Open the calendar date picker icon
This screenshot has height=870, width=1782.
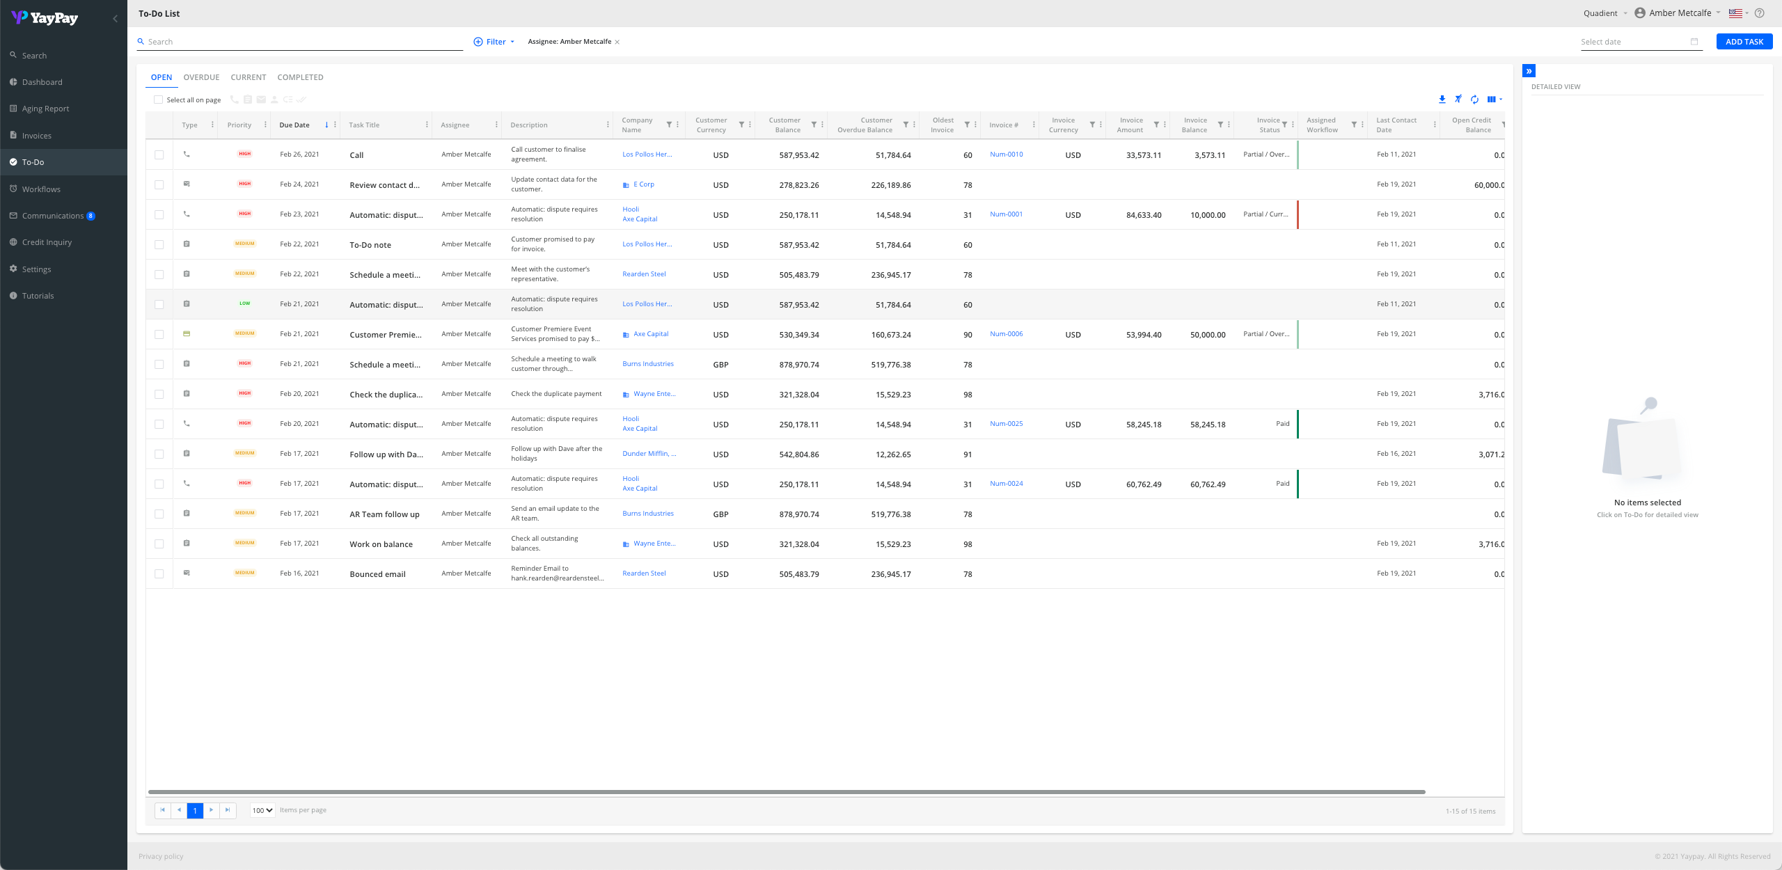coord(1694,42)
